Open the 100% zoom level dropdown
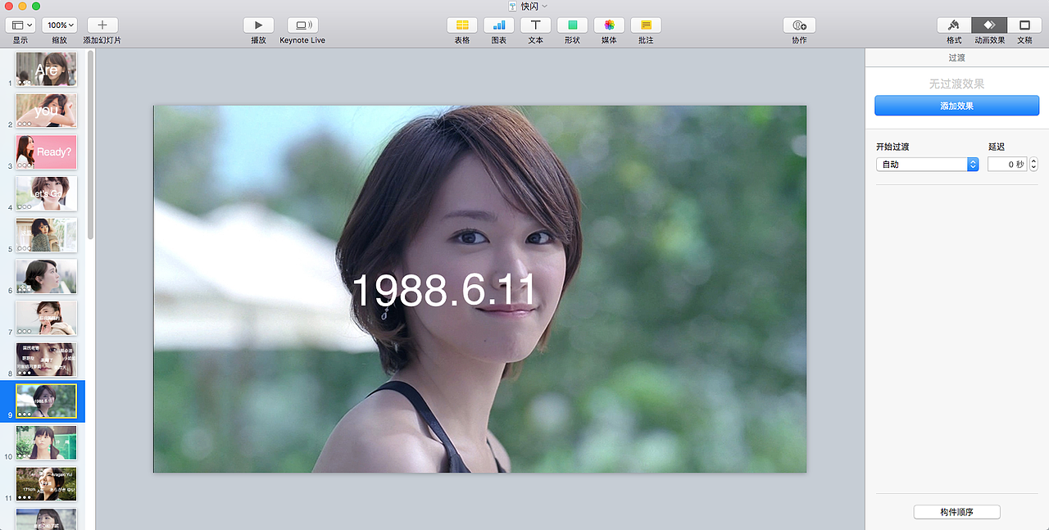Screen dimensions: 1049x530 click(59, 25)
